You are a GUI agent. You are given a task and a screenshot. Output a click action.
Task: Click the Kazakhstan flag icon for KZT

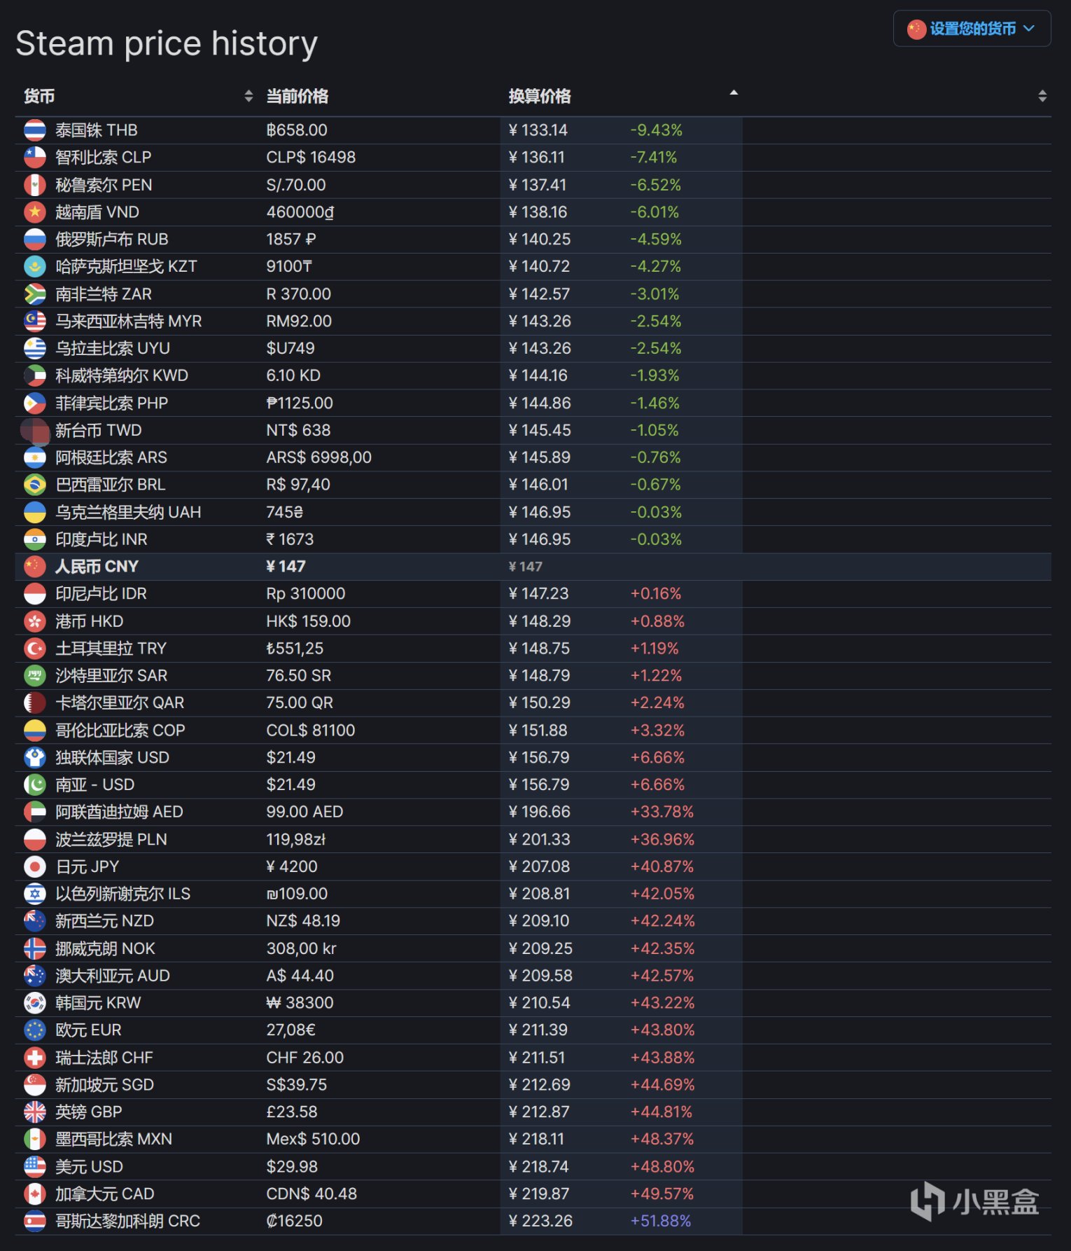click(x=35, y=267)
